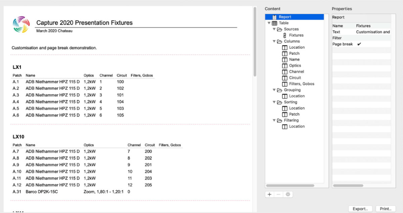Collapse the Columns folder
Image resolution: width=403 pixels, height=213 pixels.
[x=274, y=41]
